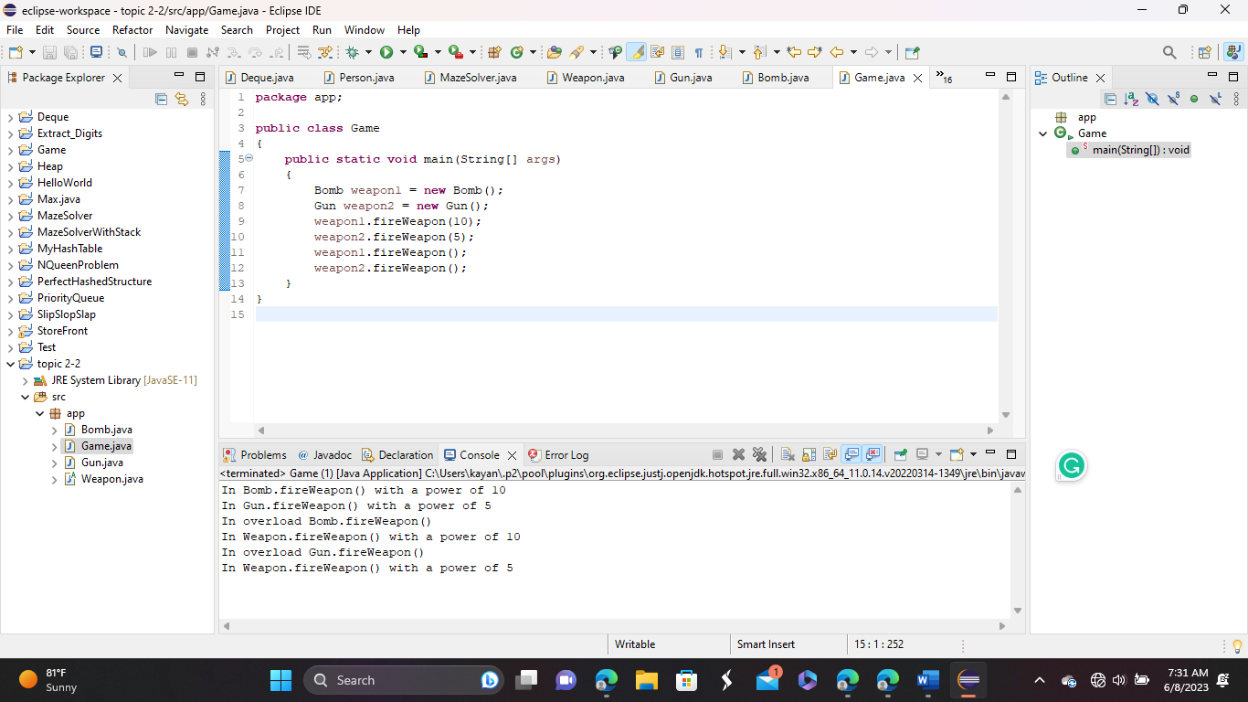This screenshot has height=702, width=1248.
Task: Click the Open Type toolbar icon
Action: [x=555, y=52]
